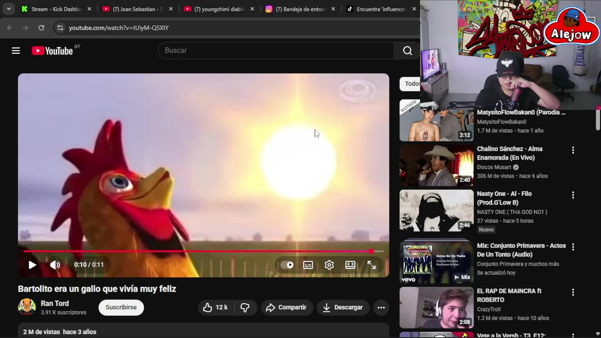This screenshot has width=601, height=338.
Task: Switch to Stream - Kick Dashboard tab
Action: 56,9
